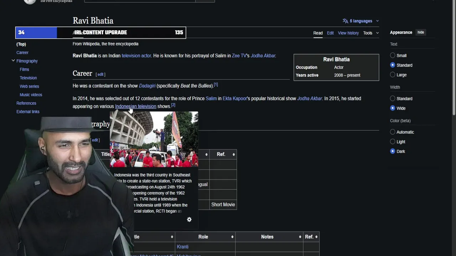Select Small text size
This screenshot has height=256, width=456.
click(393, 55)
